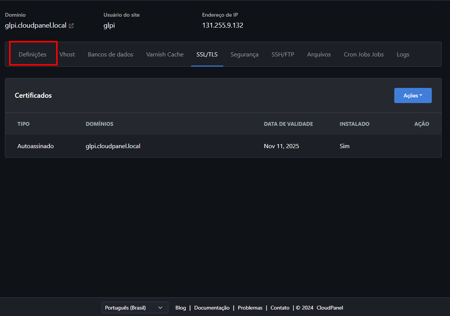This screenshot has width=450, height=316.
Task: Click the Documentação footer link
Action: pyautogui.click(x=212, y=308)
